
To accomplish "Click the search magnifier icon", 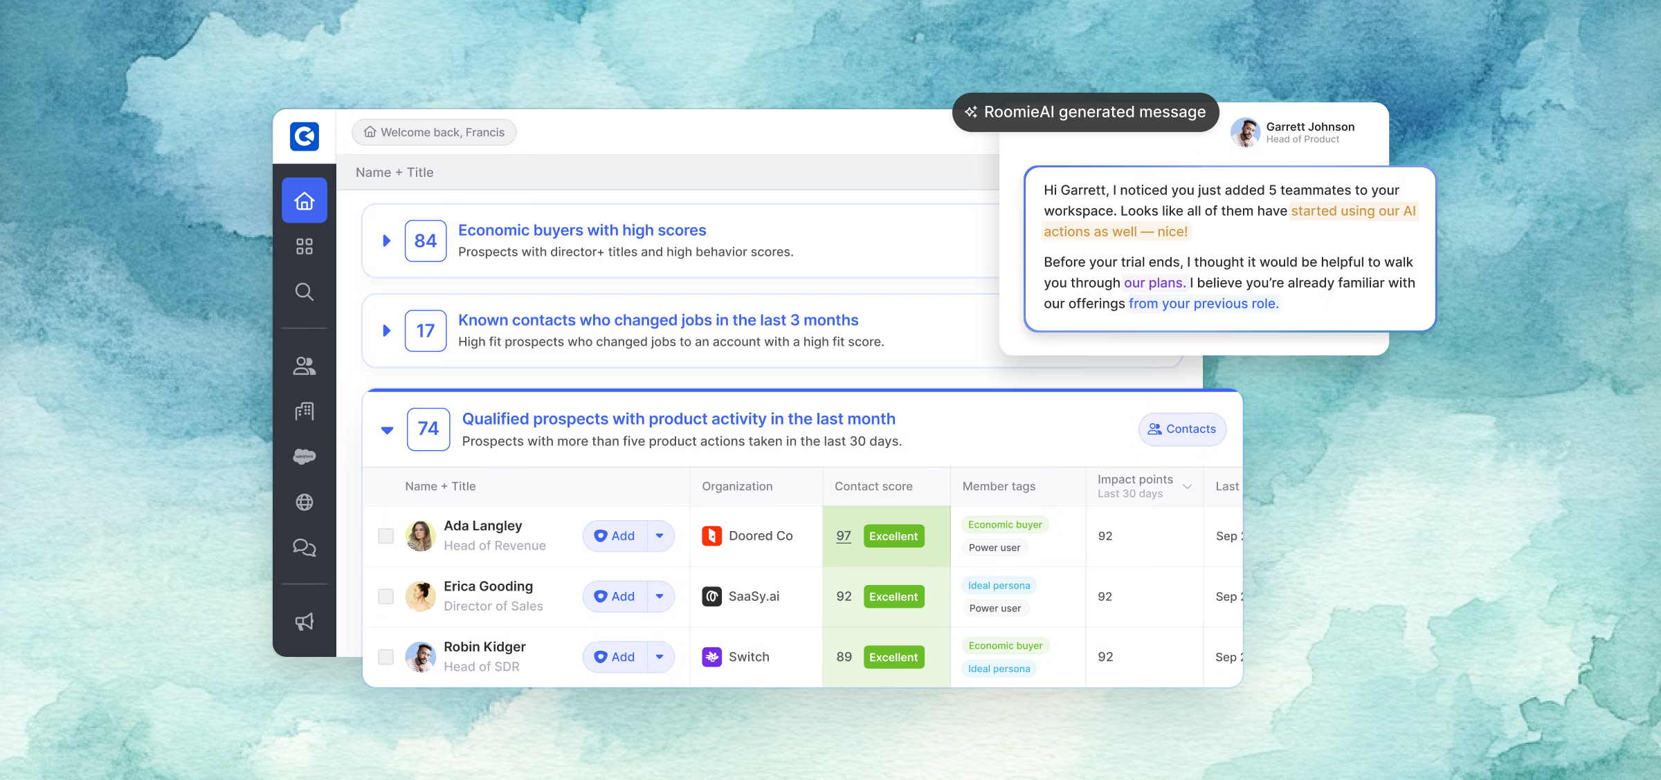I will click(x=305, y=292).
